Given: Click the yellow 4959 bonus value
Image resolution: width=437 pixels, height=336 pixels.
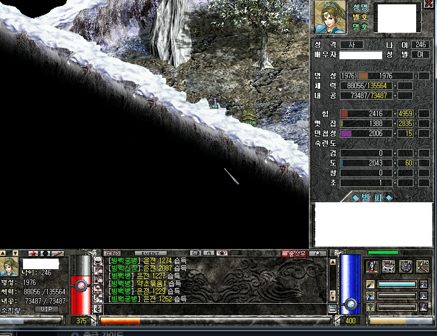Looking at the screenshot, I should (x=405, y=113).
